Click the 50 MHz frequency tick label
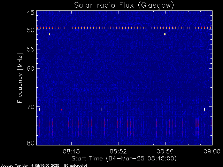 (31, 30)
